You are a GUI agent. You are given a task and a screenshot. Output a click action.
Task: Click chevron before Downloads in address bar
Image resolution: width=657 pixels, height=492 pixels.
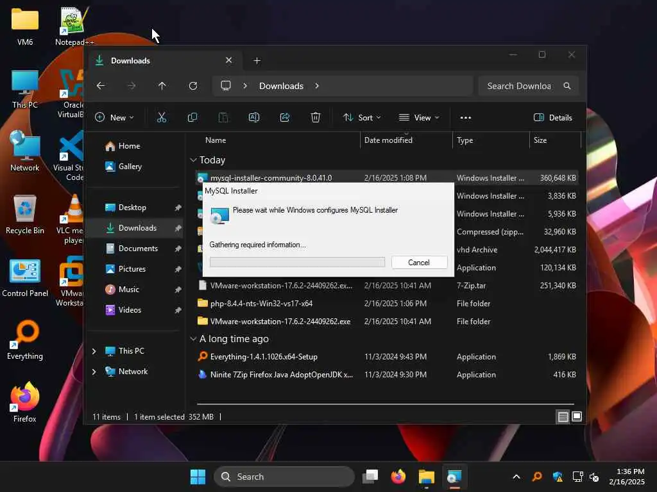[245, 86]
